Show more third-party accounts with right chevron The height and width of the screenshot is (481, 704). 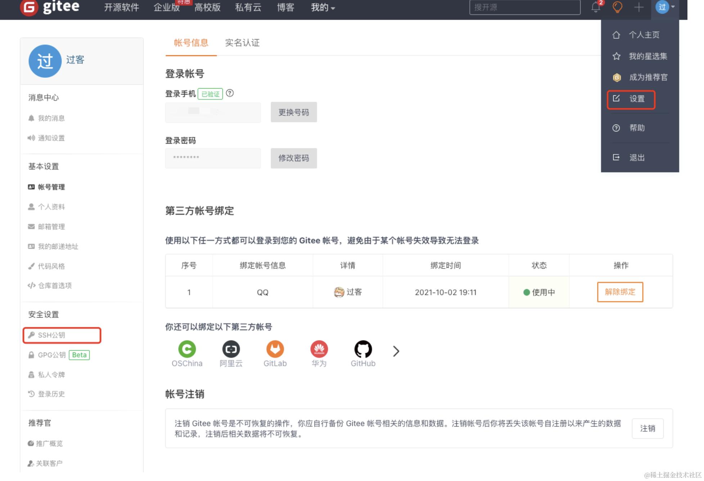(396, 351)
